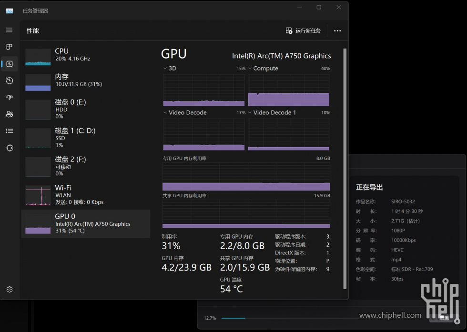Click the Intel(R) Arc(TM) A750 Graphics title

[282, 56]
